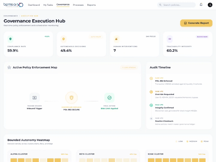Switch to the My Tasks tab
The image size is (216, 162).
[48, 5]
